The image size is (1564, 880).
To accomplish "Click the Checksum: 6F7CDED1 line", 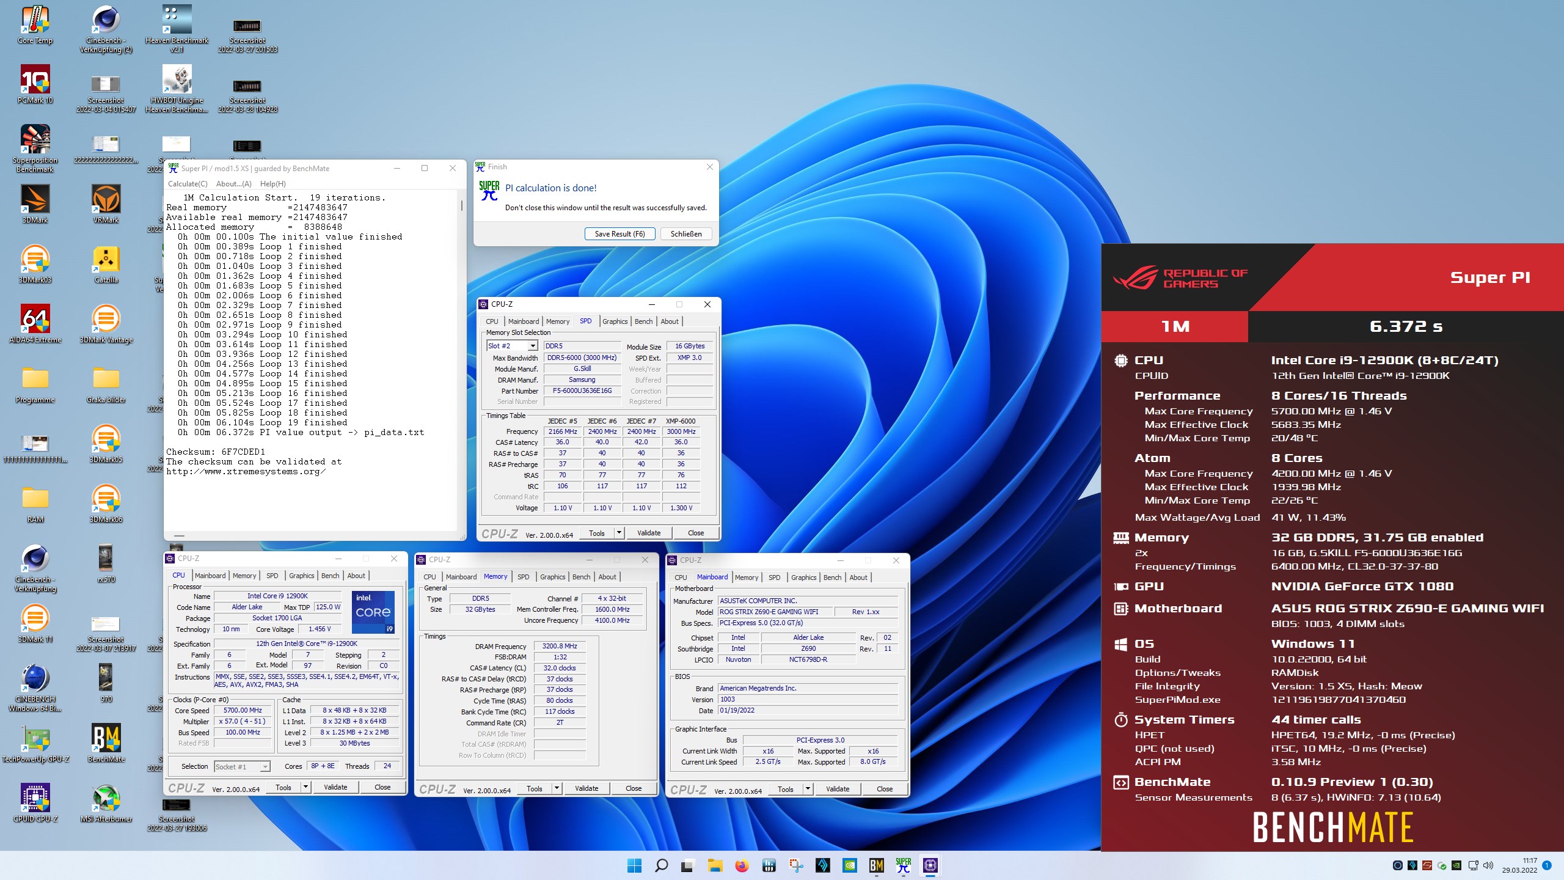I will click(x=216, y=452).
